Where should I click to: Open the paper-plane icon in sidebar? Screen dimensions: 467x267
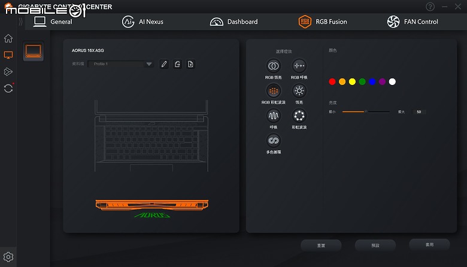(8, 72)
